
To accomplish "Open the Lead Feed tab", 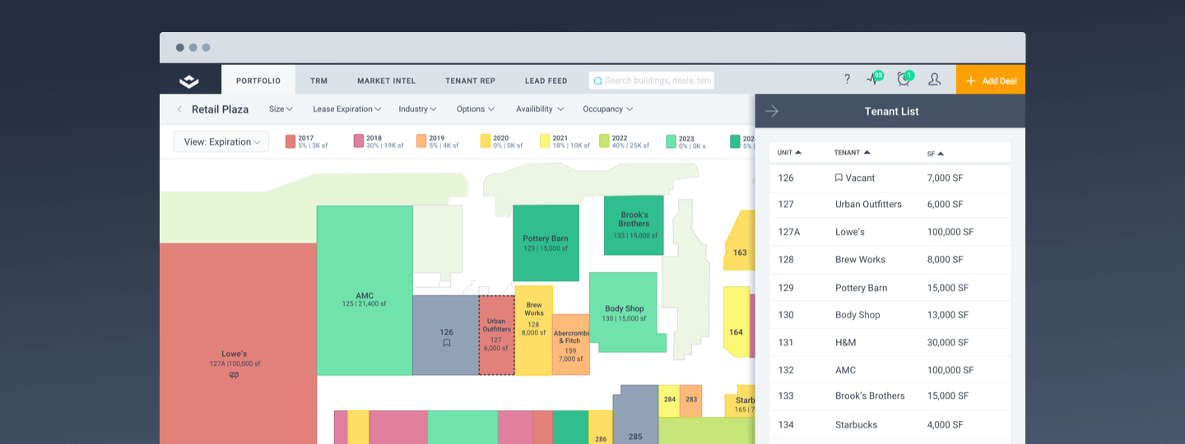I will coord(546,81).
